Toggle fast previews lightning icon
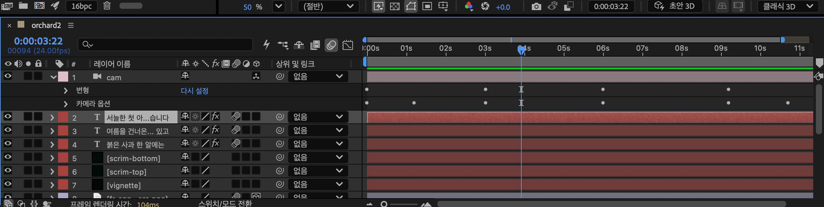The height and width of the screenshot is (207, 824). pyautogui.click(x=378, y=6)
